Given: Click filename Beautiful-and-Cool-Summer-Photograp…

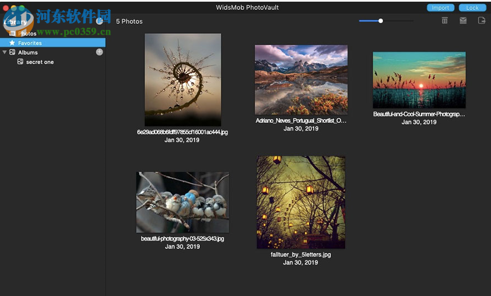Looking at the screenshot, I should (419, 114).
